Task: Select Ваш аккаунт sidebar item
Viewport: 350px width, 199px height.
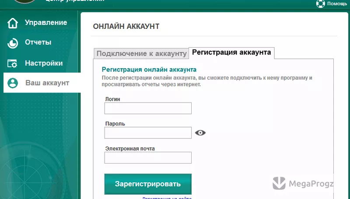Action: (42, 82)
